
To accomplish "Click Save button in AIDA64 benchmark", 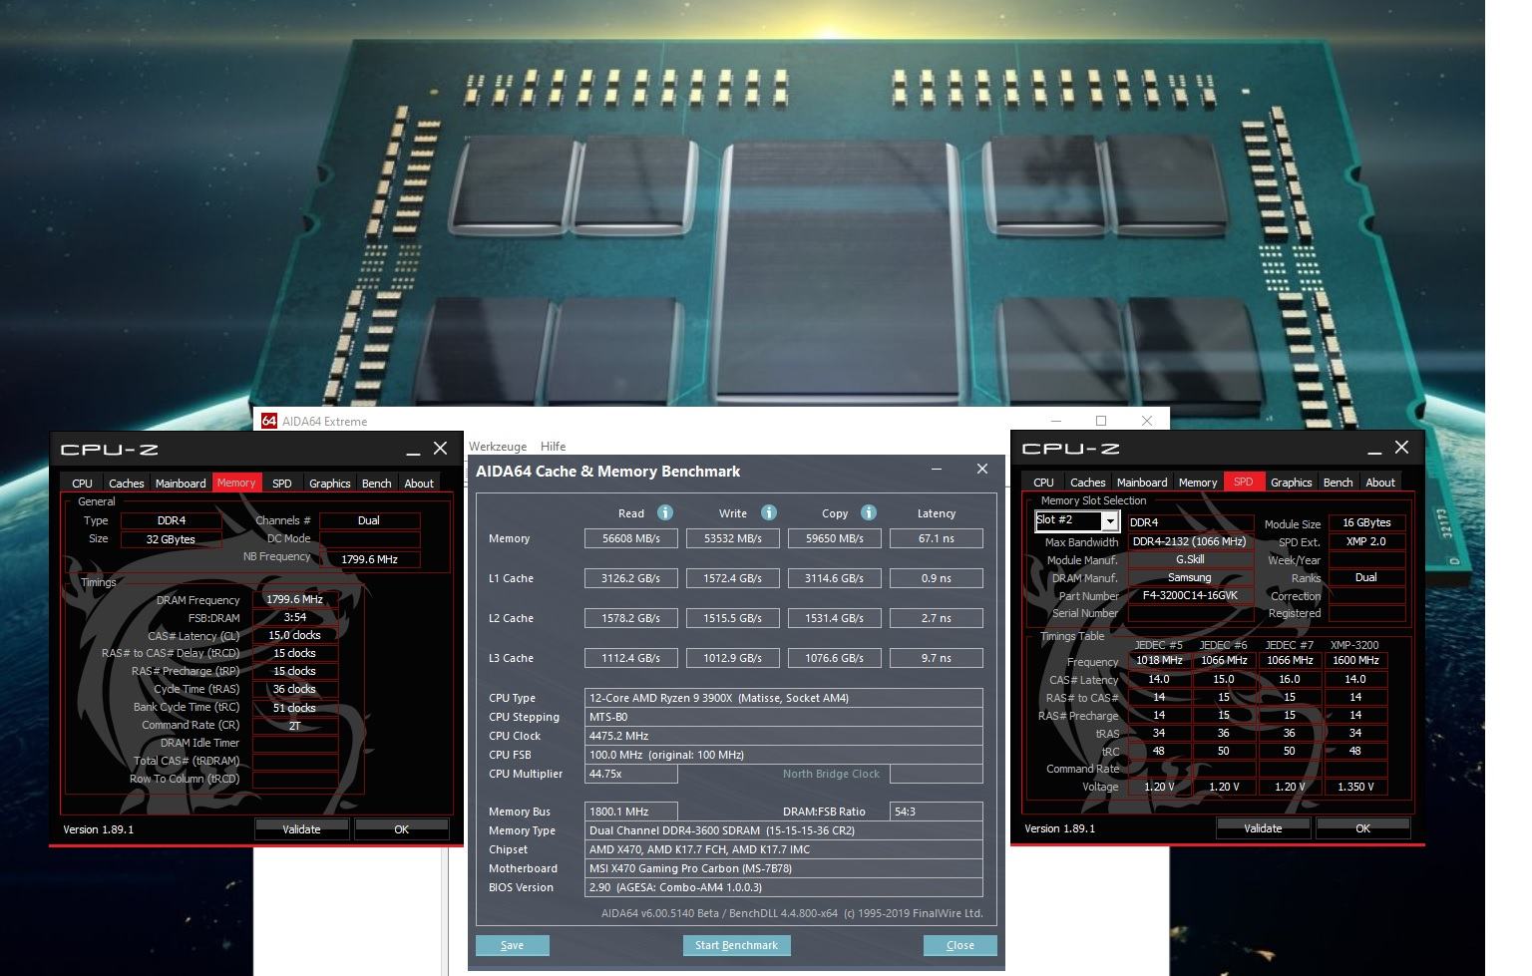I will pos(512,945).
